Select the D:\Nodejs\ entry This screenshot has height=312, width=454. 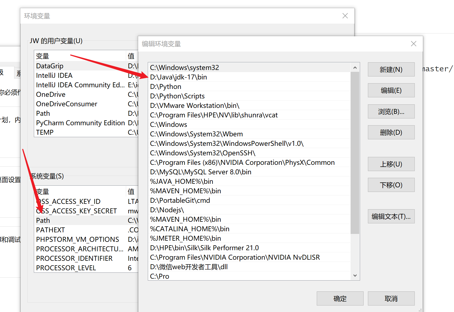click(x=249, y=210)
